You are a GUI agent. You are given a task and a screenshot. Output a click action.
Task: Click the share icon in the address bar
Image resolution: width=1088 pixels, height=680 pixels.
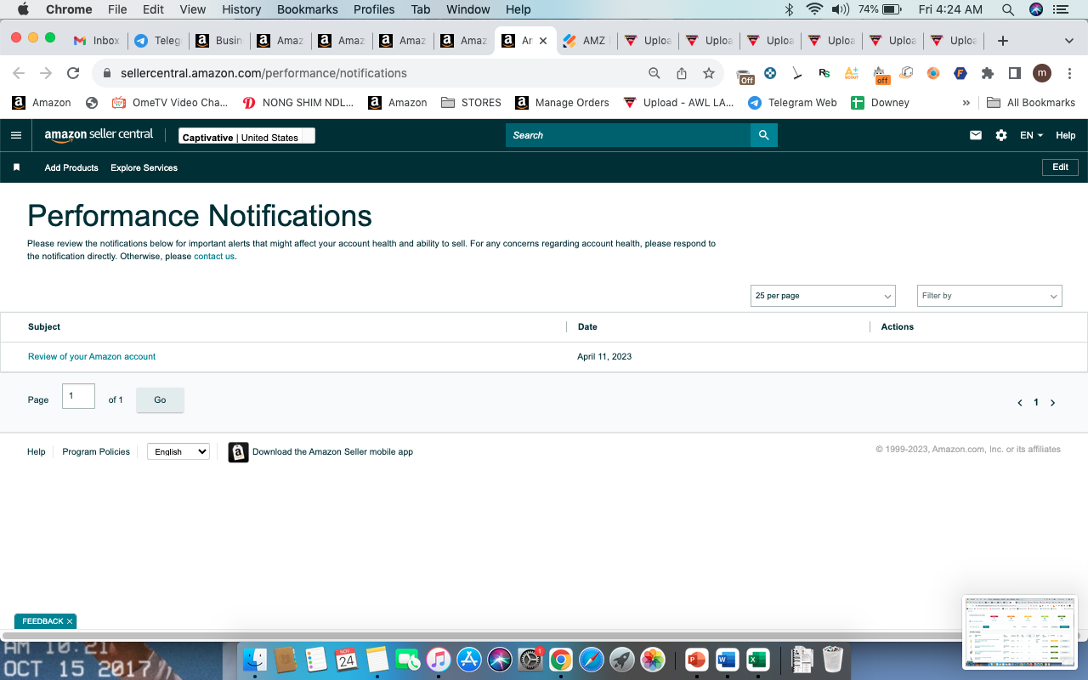[682, 73]
